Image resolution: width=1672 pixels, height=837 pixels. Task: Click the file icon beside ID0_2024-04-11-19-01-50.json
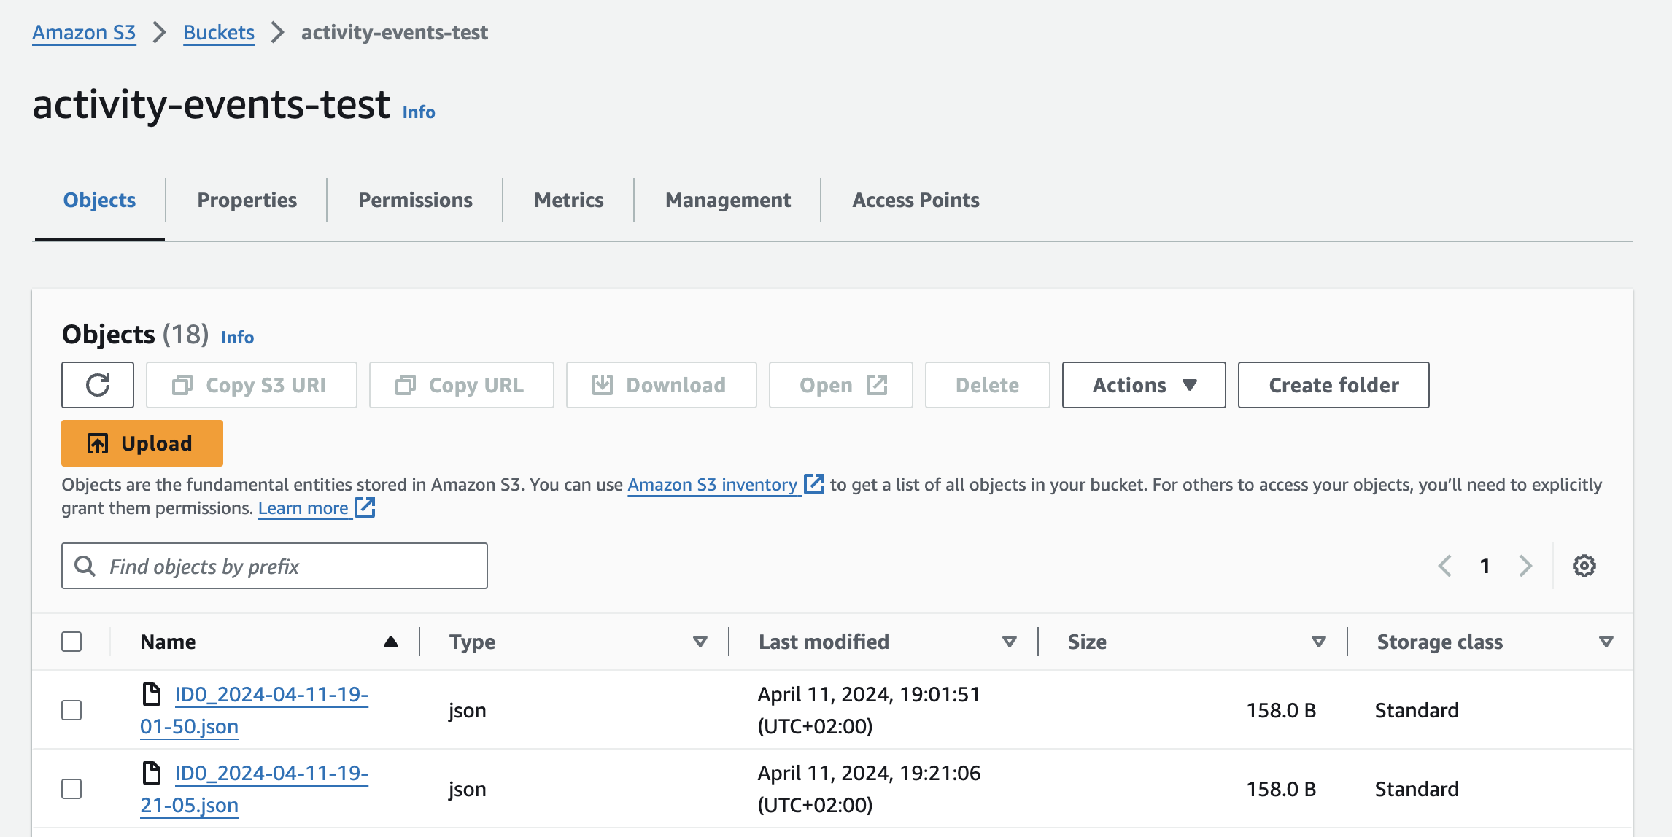click(152, 693)
